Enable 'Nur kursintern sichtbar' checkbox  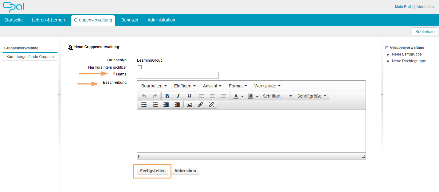tap(140, 67)
